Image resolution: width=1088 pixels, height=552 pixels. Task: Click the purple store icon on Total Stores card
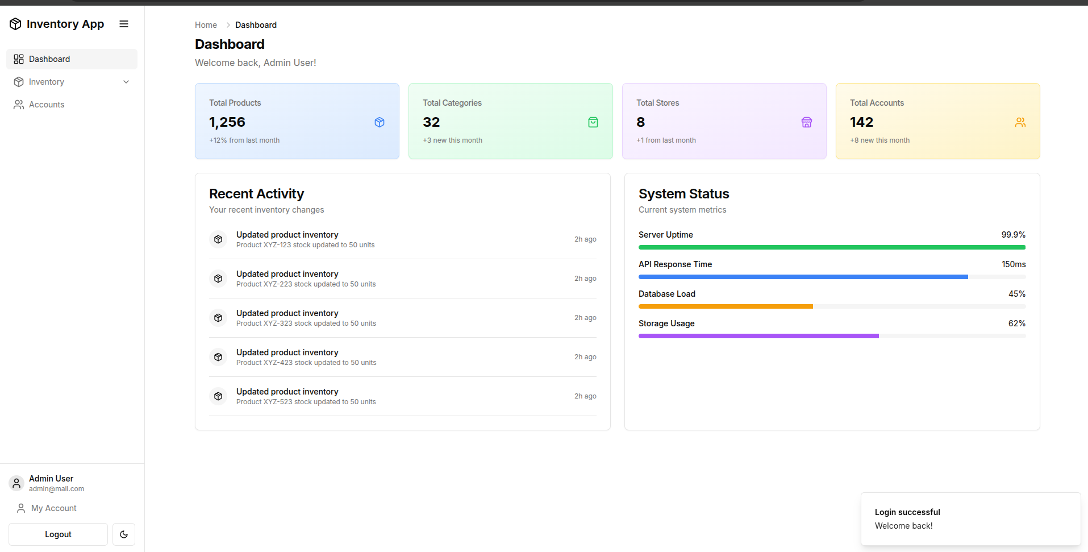pos(807,122)
